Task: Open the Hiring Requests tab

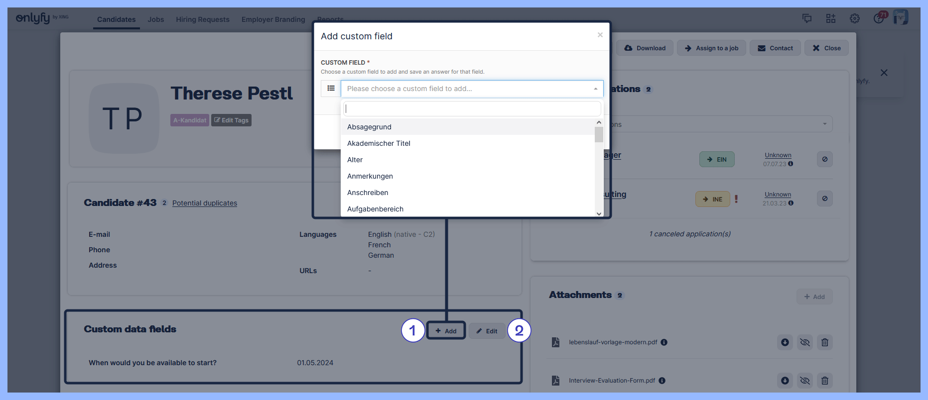Action: (x=202, y=19)
